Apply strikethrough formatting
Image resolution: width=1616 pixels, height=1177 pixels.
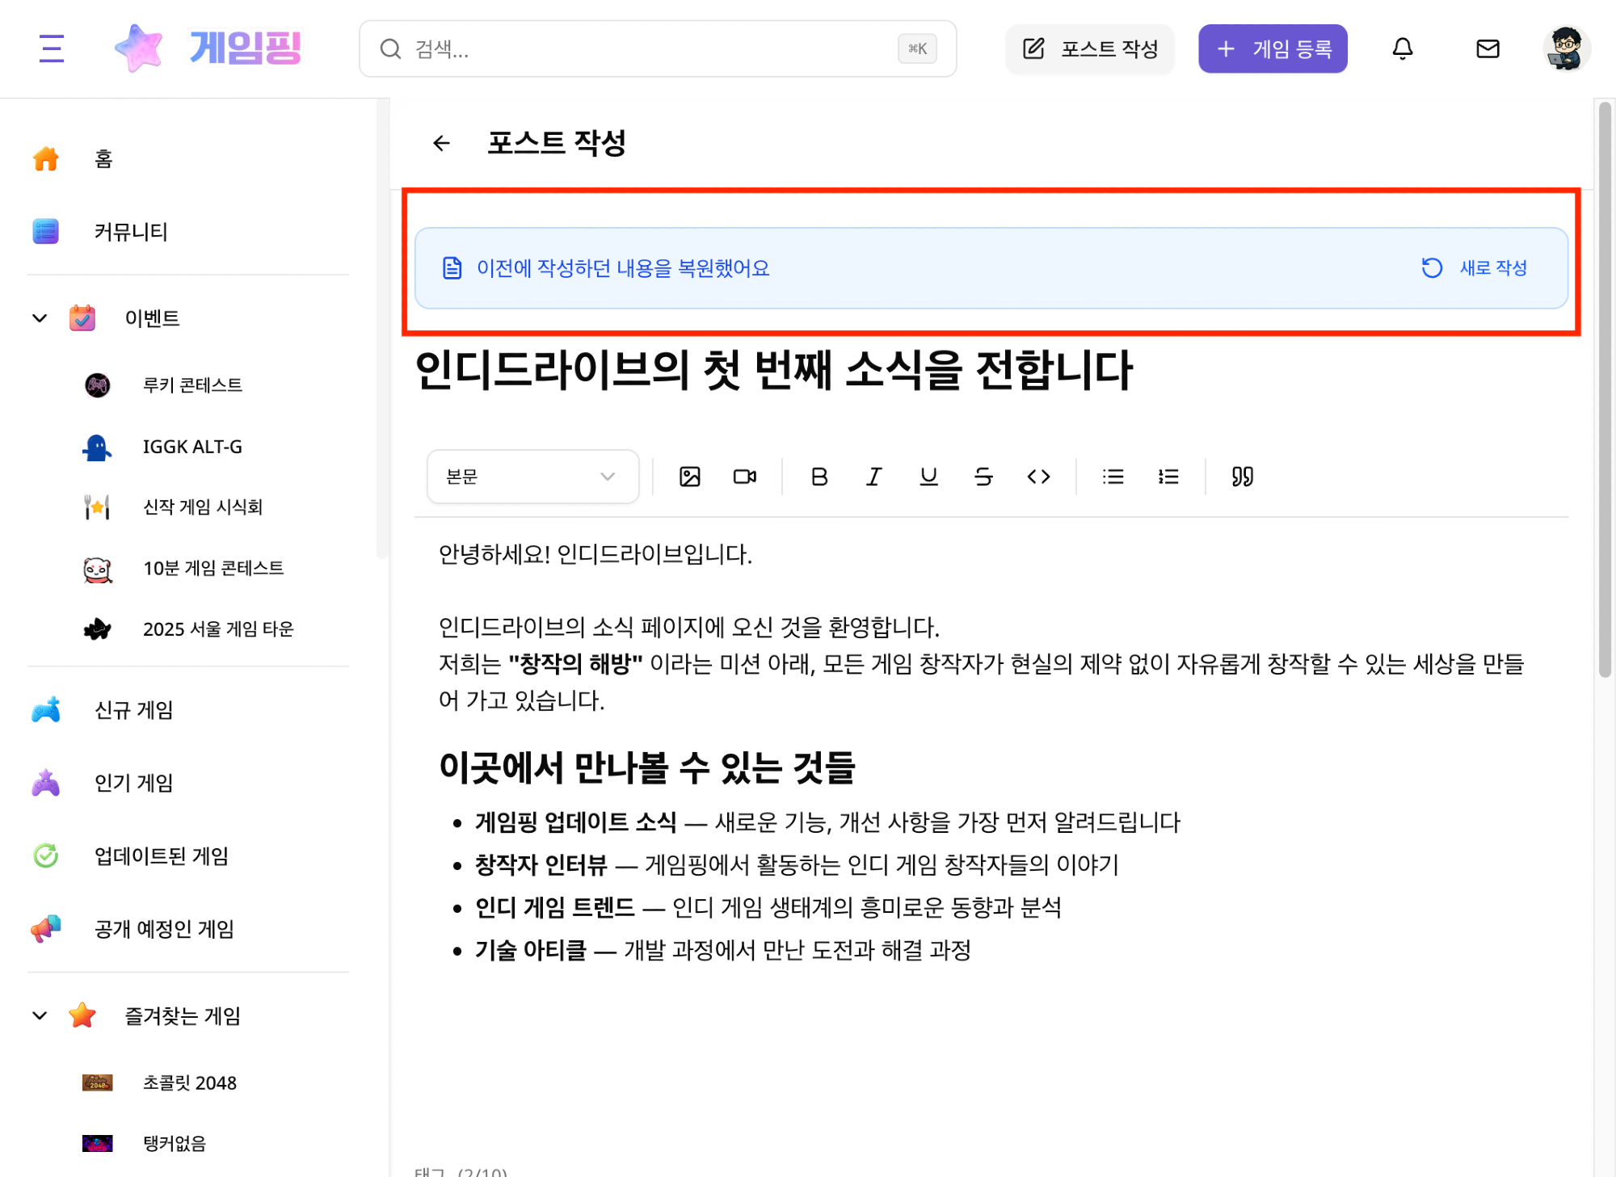(x=983, y=477)
